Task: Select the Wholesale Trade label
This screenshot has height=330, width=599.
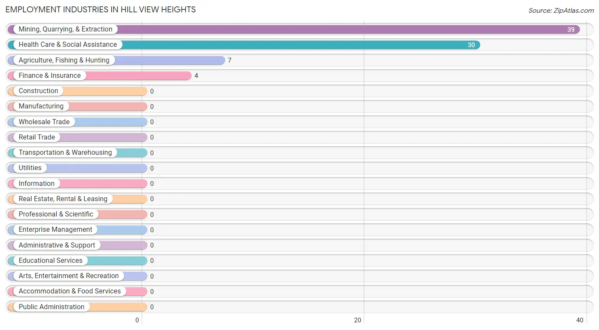Action: pos(44,122)
